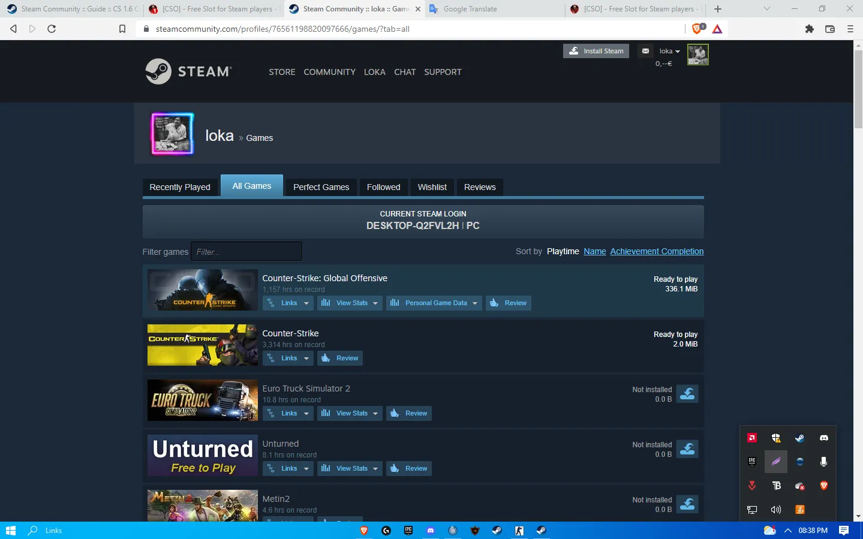Expand View Stats for Euro Truck Simulator 2
863x539 pixels.
click(x=350, y=413)
